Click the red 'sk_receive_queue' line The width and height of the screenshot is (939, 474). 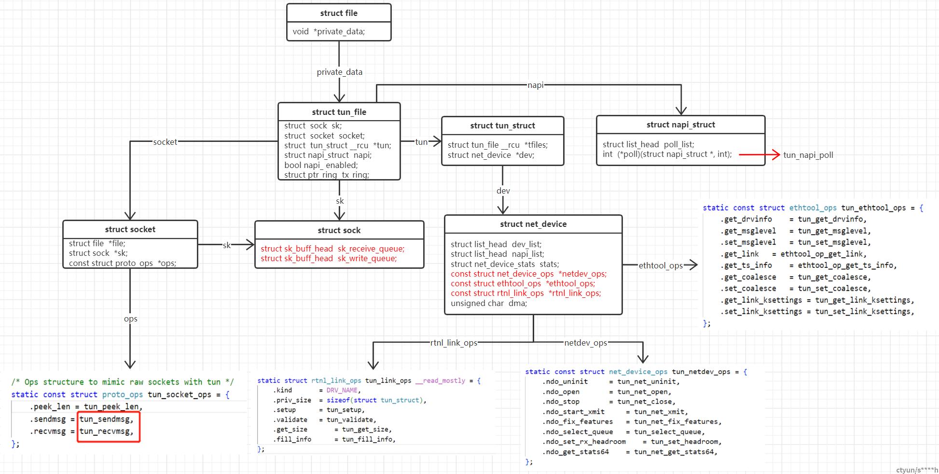332,249
